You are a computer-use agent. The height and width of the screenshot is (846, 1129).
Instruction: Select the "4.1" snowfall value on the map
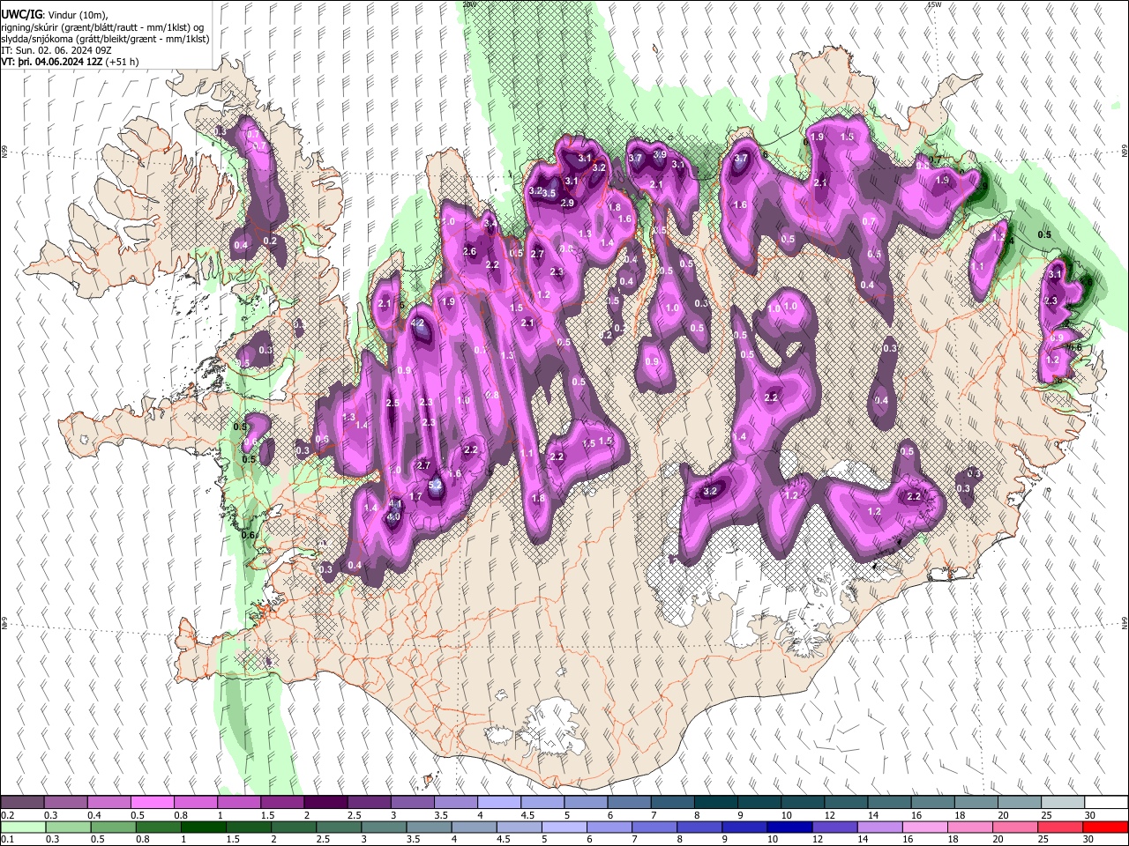pyautogui.click(x=395, y=503)
